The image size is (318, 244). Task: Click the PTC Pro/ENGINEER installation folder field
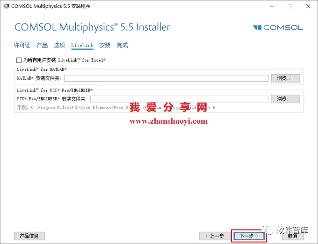click(x=179, y=99)
